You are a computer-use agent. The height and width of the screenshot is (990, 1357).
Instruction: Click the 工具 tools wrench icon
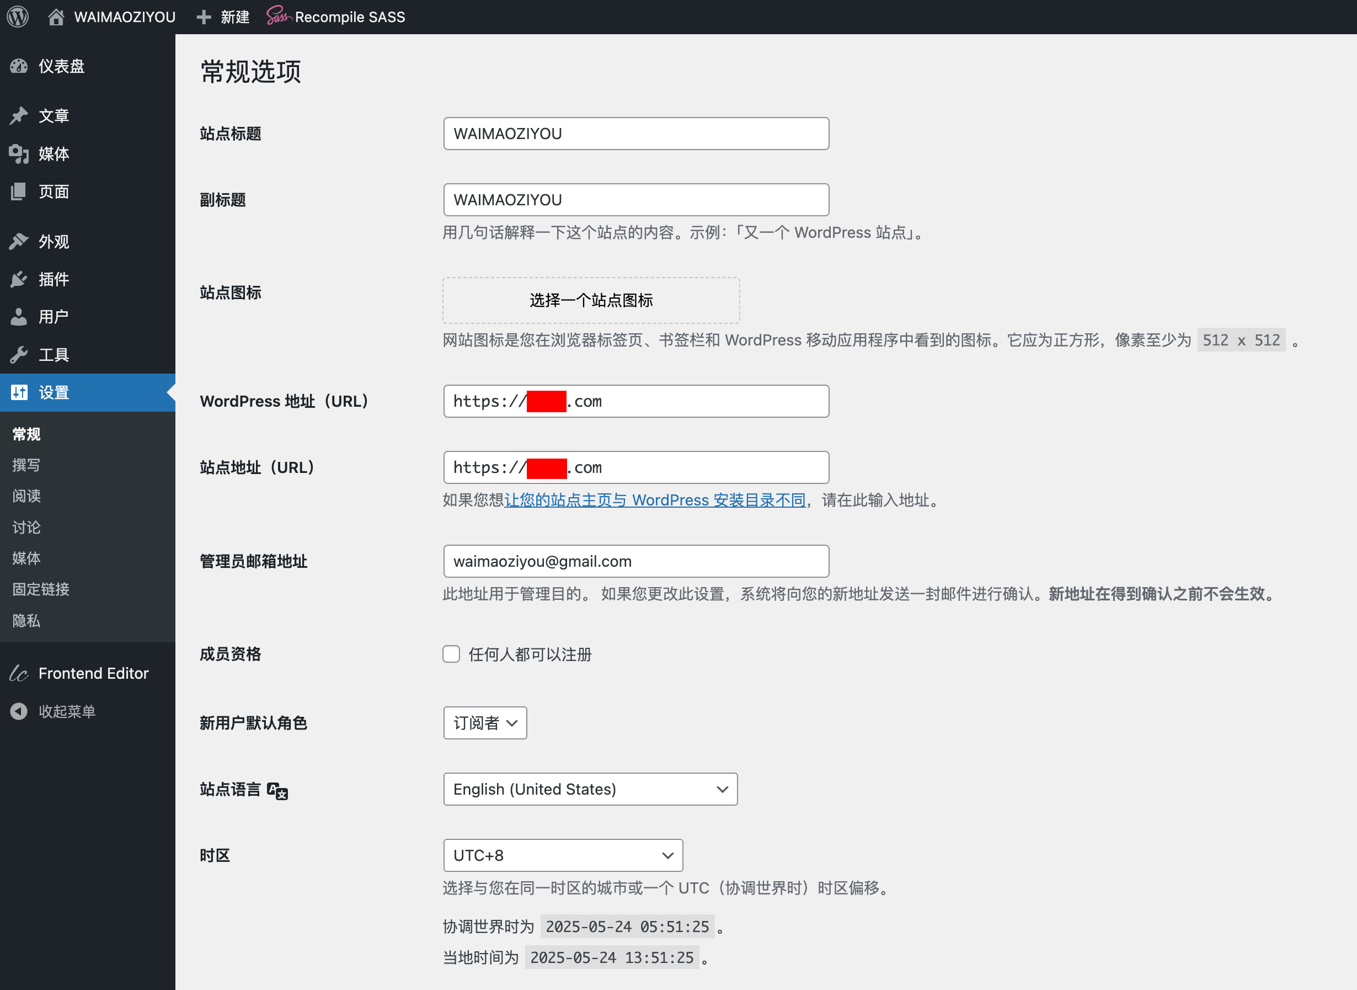coord(19,355)
